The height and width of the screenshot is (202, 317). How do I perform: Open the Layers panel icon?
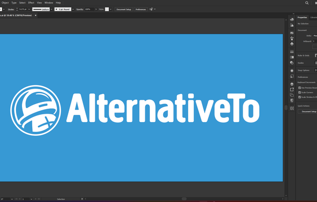pyautogui.click(x=292, y=84)
